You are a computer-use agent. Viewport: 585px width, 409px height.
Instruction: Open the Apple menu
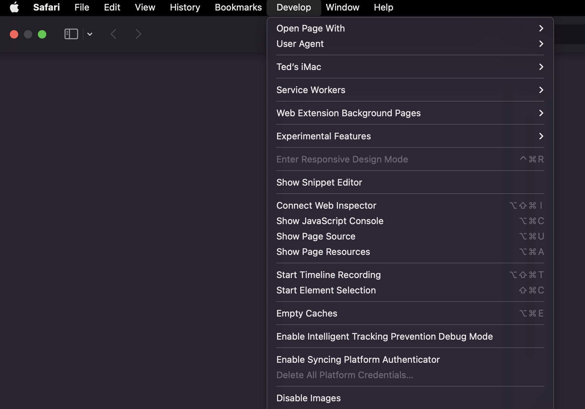click(14, 7)
